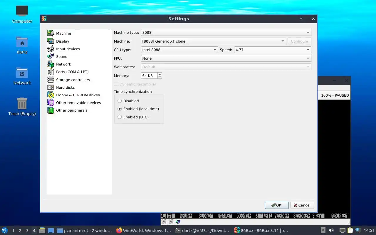
Task: Open the Network settings globe icon
Action: (x=51, y=64)
